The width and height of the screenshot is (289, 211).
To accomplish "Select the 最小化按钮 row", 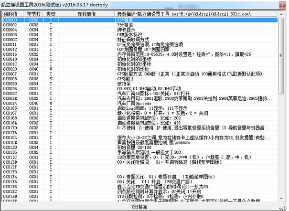I will click(x=139, y=113).
